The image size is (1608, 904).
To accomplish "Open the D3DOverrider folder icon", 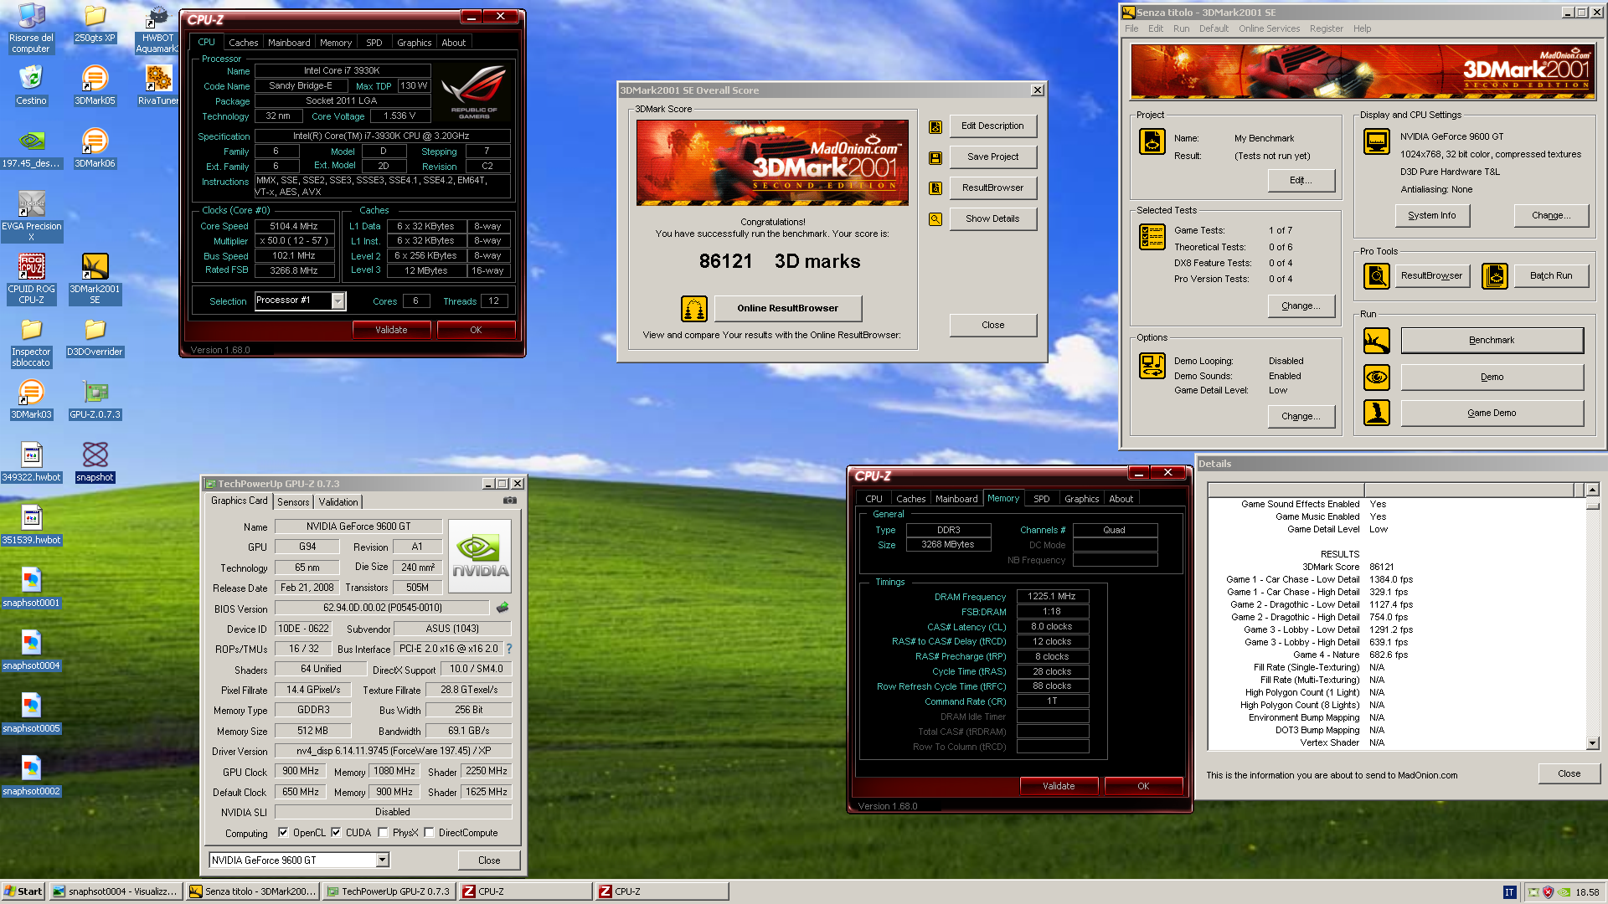I will pos(95,336).
